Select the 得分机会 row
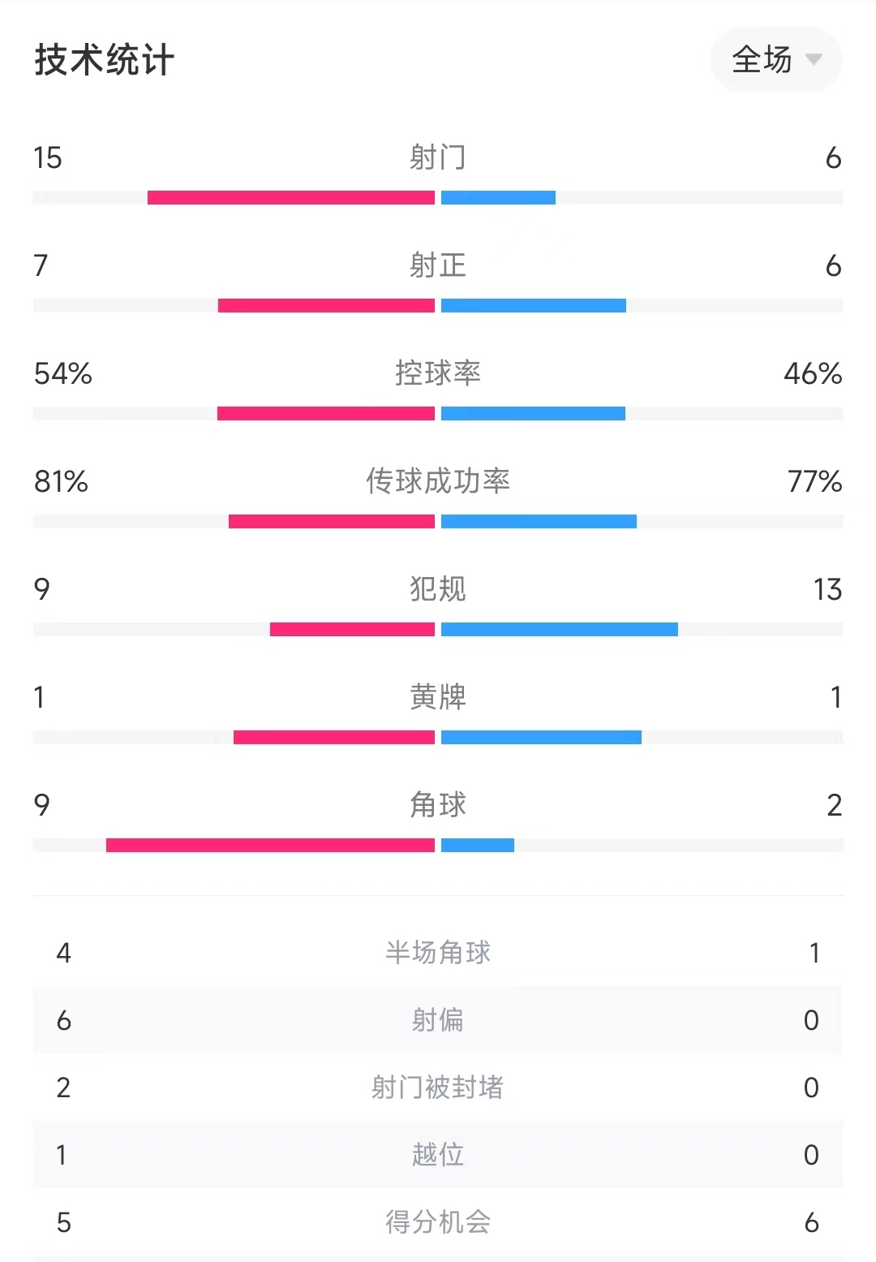Screen dimensions: 876x1262 [x=438, y=1222]
